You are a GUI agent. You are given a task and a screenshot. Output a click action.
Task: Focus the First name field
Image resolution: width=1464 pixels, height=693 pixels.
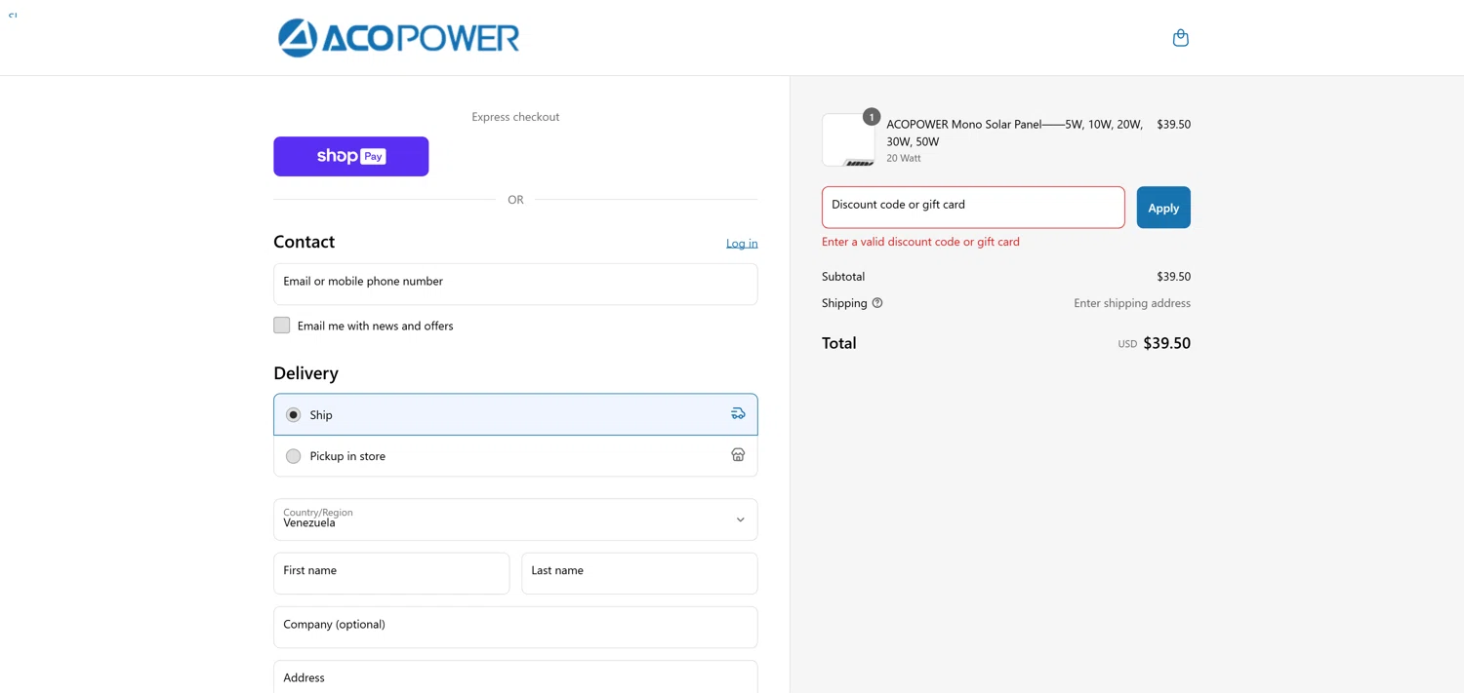[391, 573]
